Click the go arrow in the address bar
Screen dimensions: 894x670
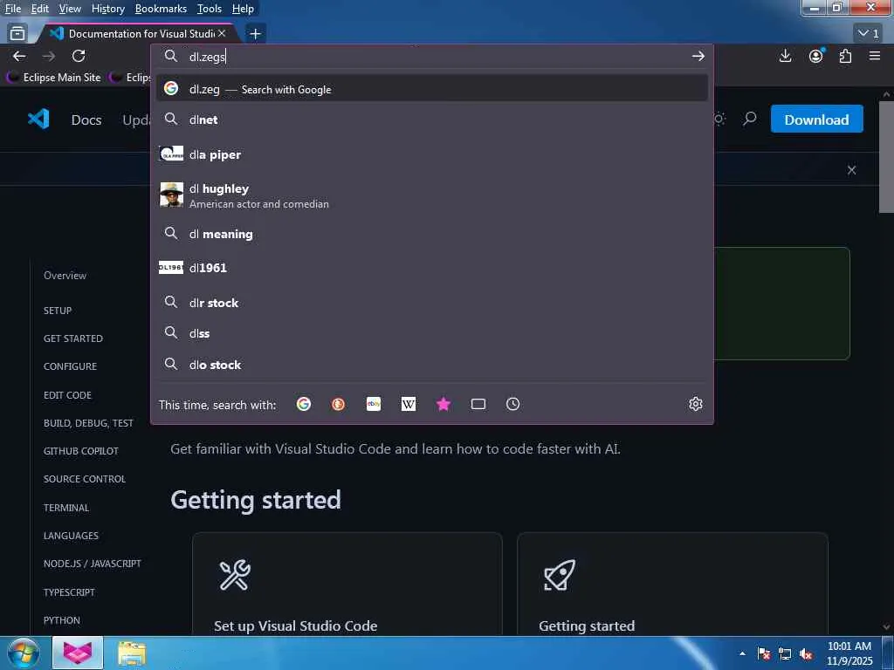[698, 56]
